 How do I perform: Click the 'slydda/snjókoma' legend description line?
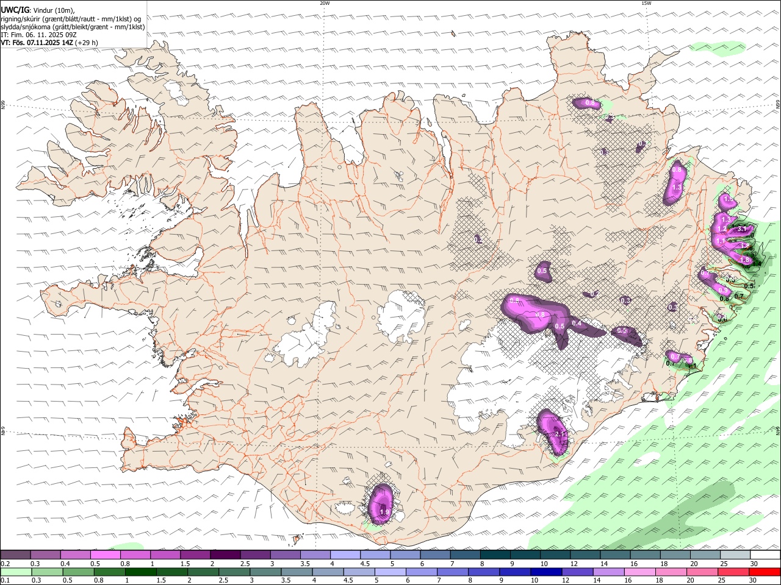coord(73,27)
